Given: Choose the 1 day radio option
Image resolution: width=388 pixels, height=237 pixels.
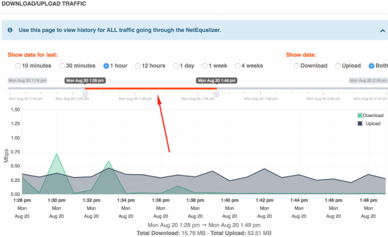Looking at the screenshot, I should click(x=176, y=66).
